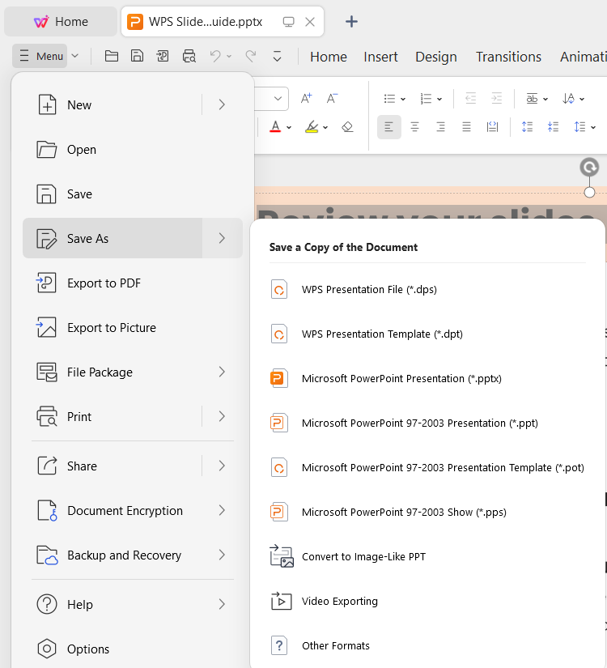Click the Print Preview quick toolbar icon

[189, 56]
